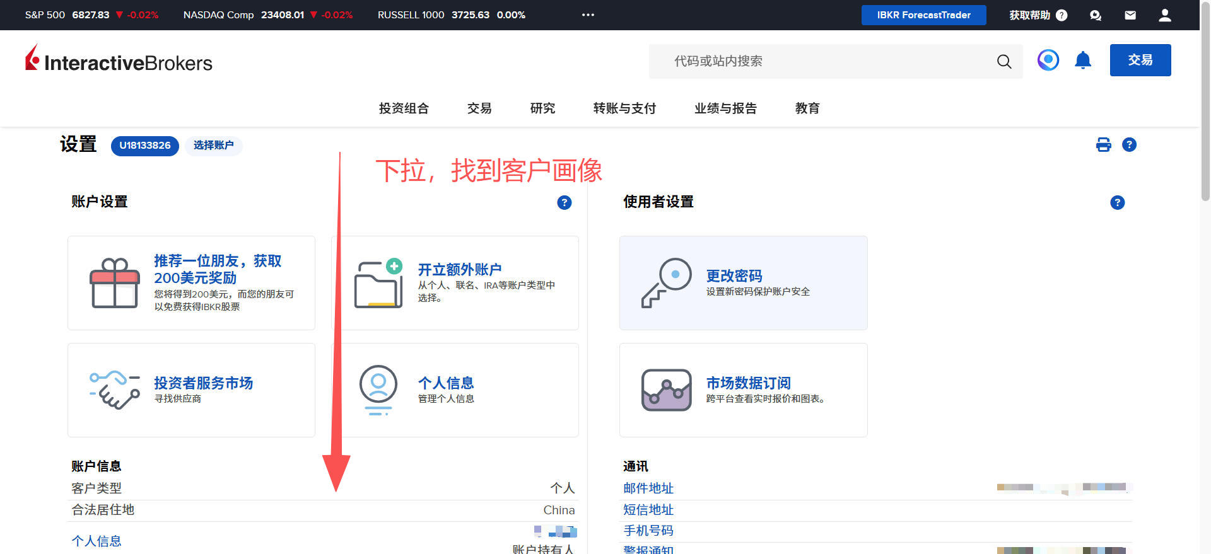This screenshot has width=1211, height=554.
Task: Click the print icon on settings page
Action: click(x=1103, y=145)
